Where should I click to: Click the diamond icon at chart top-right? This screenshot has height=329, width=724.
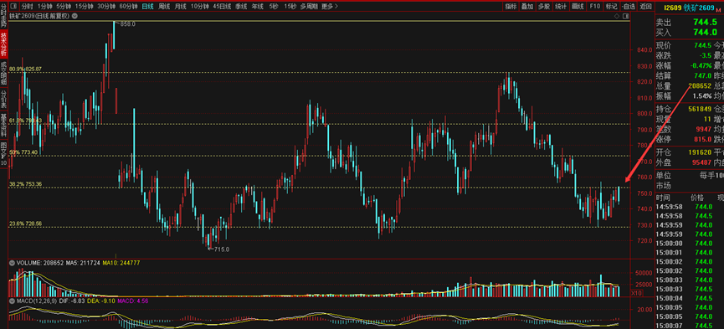[x=616, y=16]
